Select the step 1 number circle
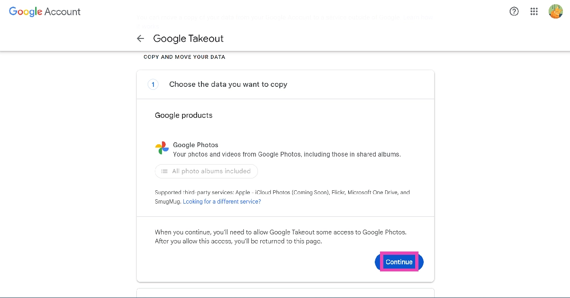The width and height of the screenshot is (570, 298). pyautogui.click(x=153, y=84)
